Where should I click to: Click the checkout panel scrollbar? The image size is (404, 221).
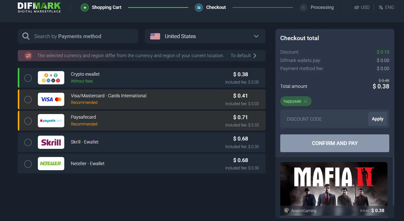(x=393, y=181)
